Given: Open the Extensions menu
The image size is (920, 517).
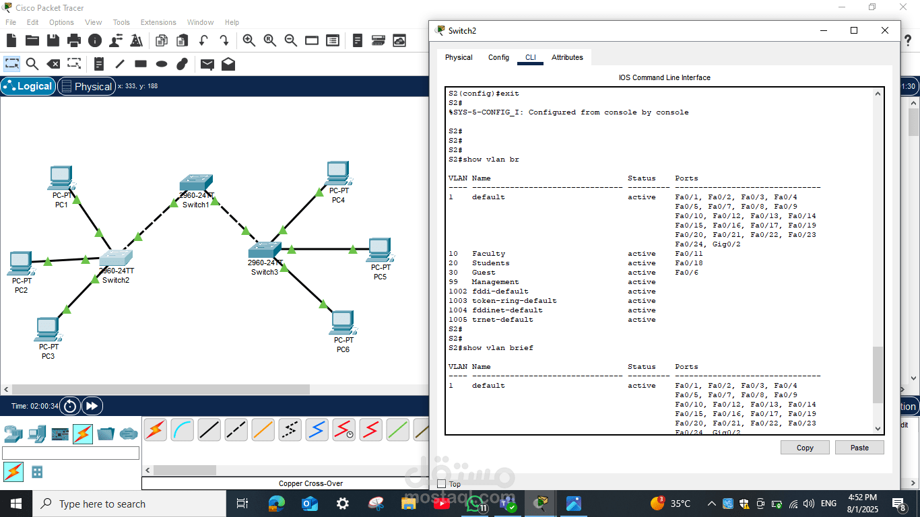Looking at the screenshot, I should (x=158, y=22).
